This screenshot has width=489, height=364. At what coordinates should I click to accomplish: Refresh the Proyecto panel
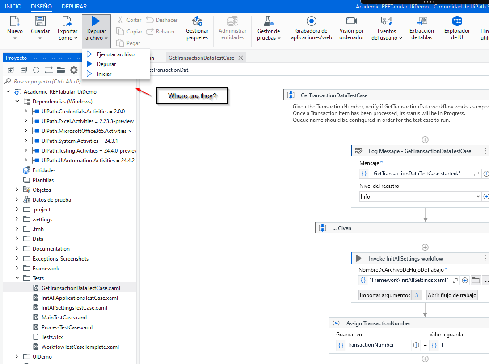(x=36, y=70)
